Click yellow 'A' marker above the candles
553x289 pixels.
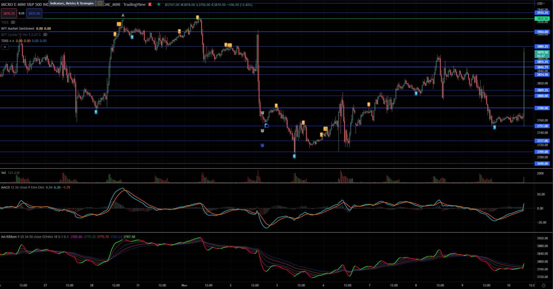[x=123, y=16]
